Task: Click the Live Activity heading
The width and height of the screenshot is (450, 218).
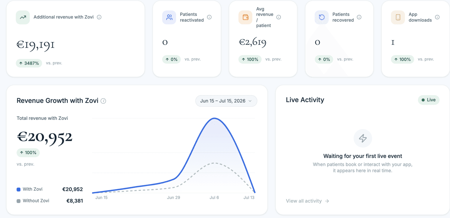Action: pos(305,100)
